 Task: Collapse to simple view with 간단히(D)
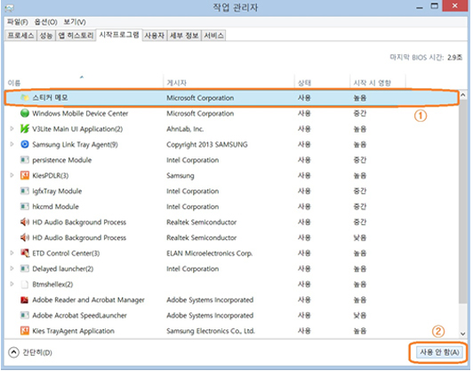(30, 352)
